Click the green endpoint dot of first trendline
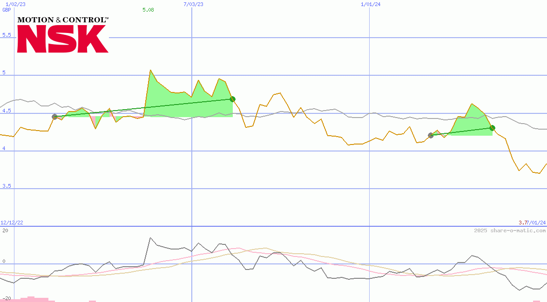This screenshot has height=302, width=547. pos(233,98)
